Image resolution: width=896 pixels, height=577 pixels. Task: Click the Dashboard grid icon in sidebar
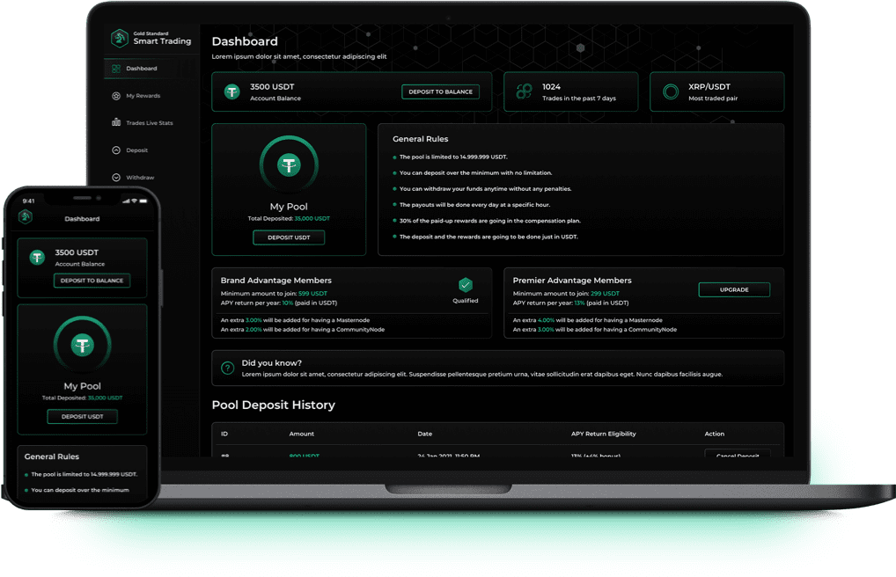116,69
